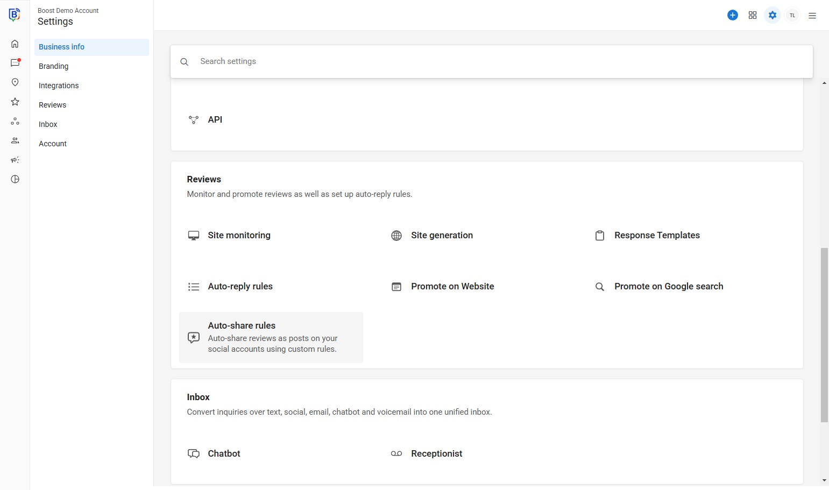
Task: Open the messages icon with red notification dot
Action: point(15,63)
